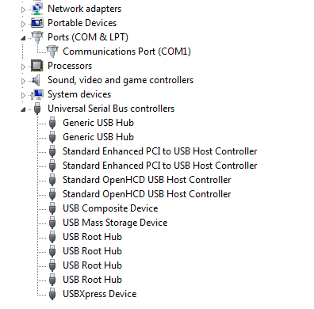The height and width of the screenshot is (309, 314).
Task: Collapse the Ports (COM & LPT) node
Action: pos(23,38)
